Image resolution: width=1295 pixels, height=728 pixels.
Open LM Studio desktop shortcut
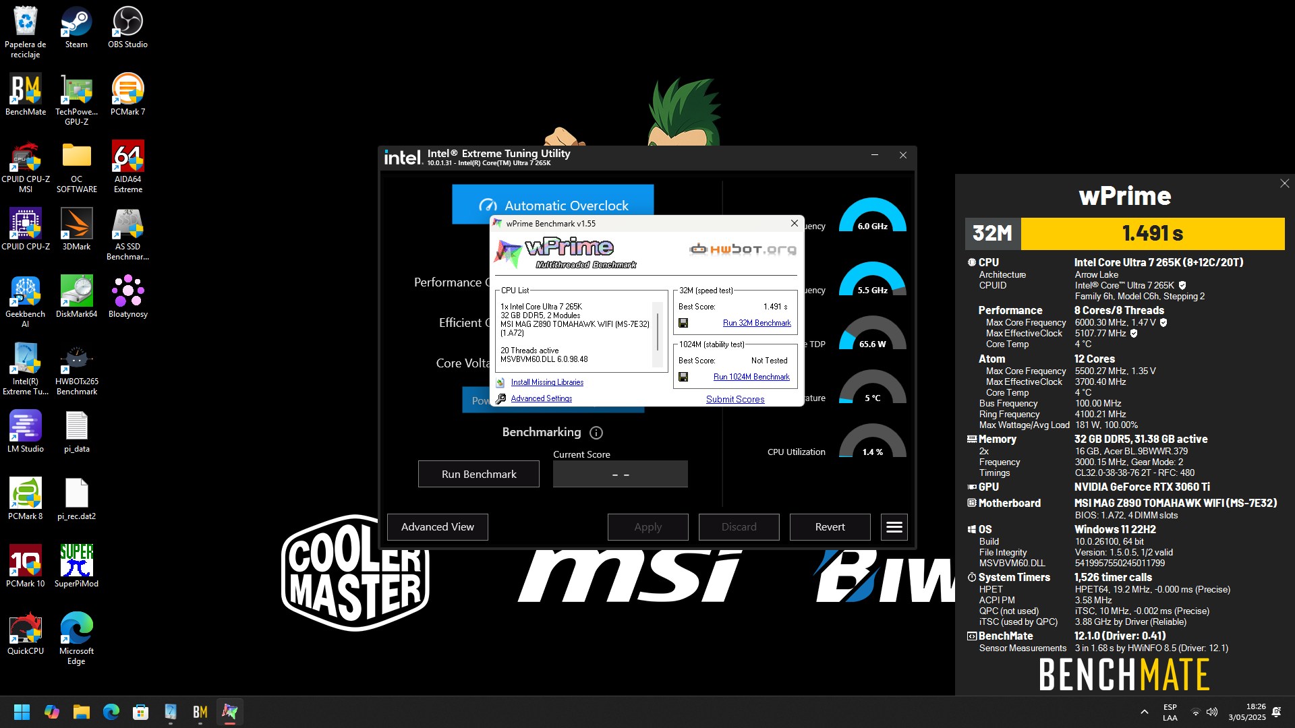pos(26,432)
